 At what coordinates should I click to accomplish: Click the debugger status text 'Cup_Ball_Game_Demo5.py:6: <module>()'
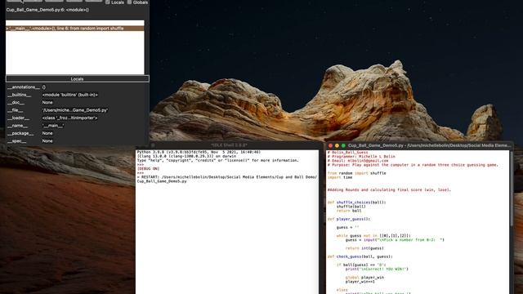[47, 10]
